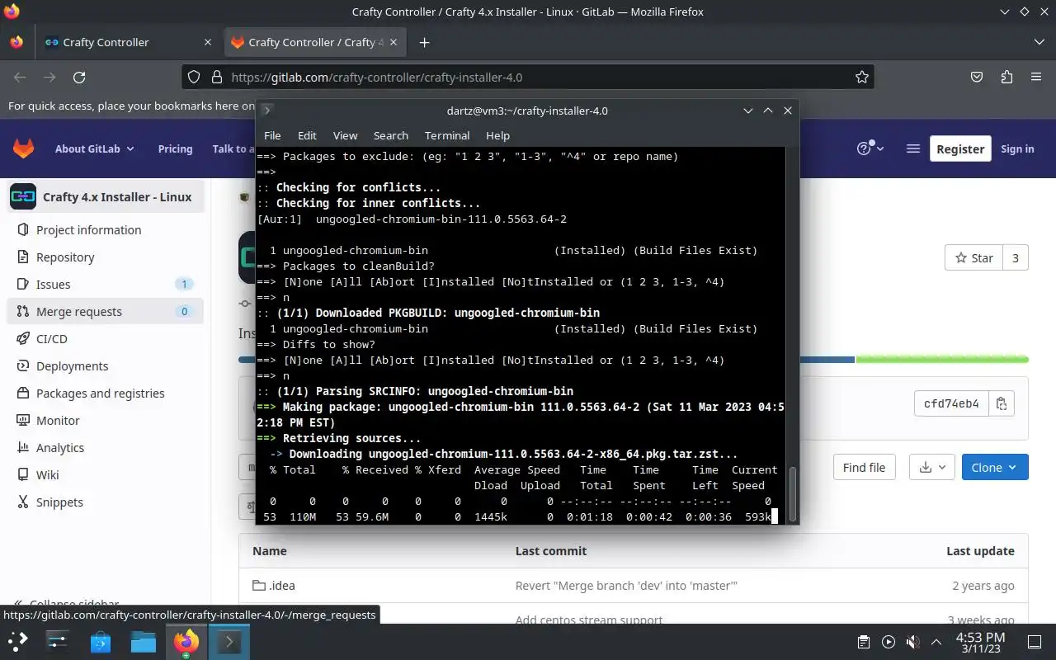Open terminal window menu arrow
1056x660 pixels.
[266, 111]
